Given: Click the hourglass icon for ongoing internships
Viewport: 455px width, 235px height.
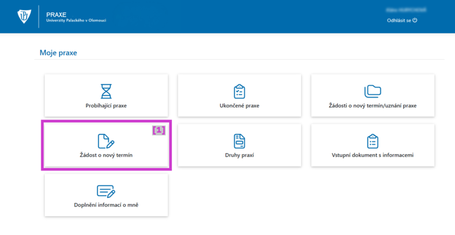Looking at the screenshot, I should pos(106,91).
